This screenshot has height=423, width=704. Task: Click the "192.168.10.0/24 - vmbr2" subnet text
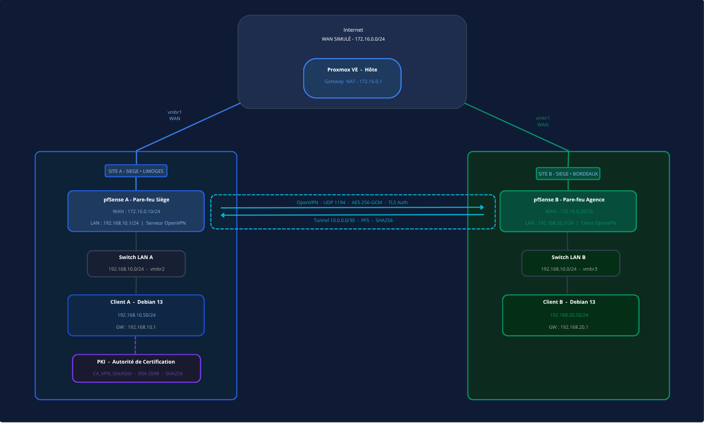pos(136,269)
